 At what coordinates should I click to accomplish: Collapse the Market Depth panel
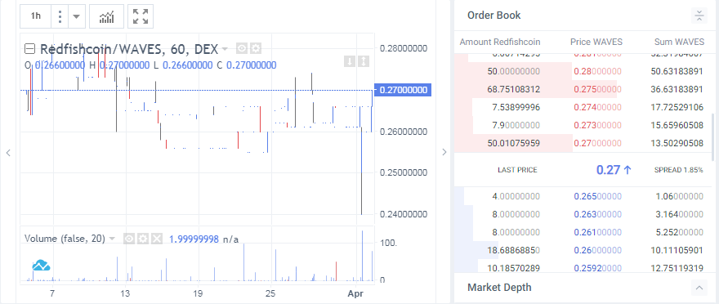(x=699, y=288)
